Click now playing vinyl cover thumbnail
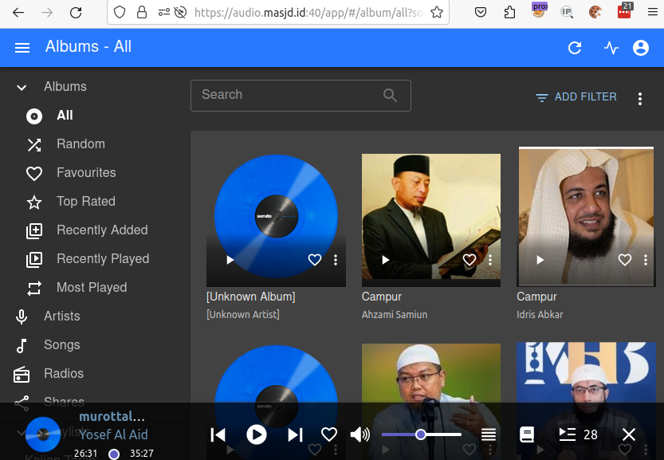This screenshot has height=460, width=664. pos(43,434)
